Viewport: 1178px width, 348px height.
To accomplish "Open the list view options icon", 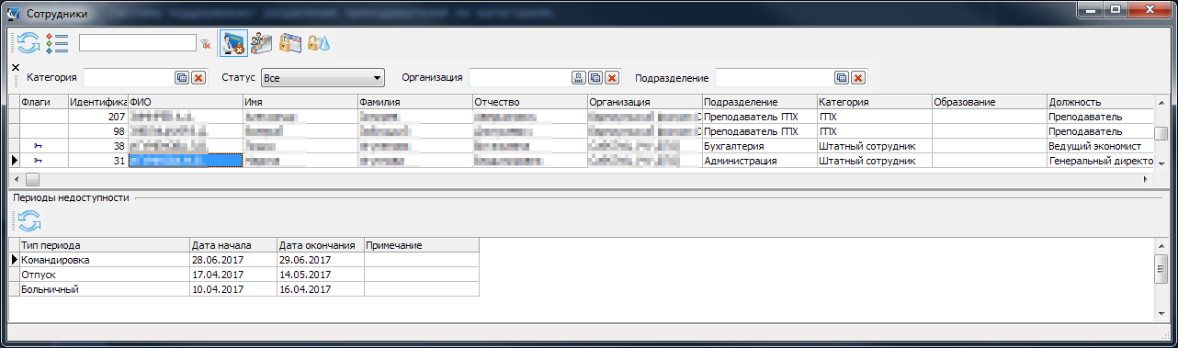I will click(57, 42).
